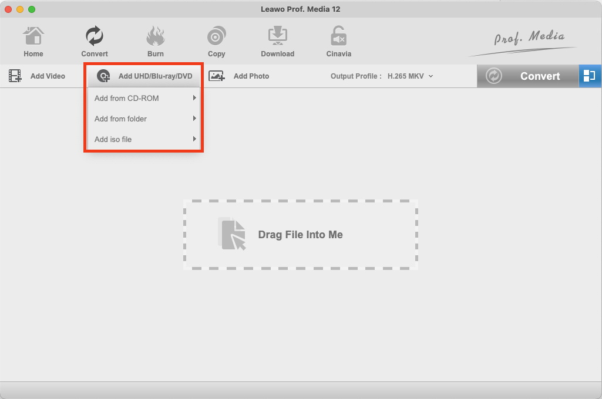Click the Add UHD/Blu-ray/DVD label
Screen dimensions: 602x399
coord(156,76)
